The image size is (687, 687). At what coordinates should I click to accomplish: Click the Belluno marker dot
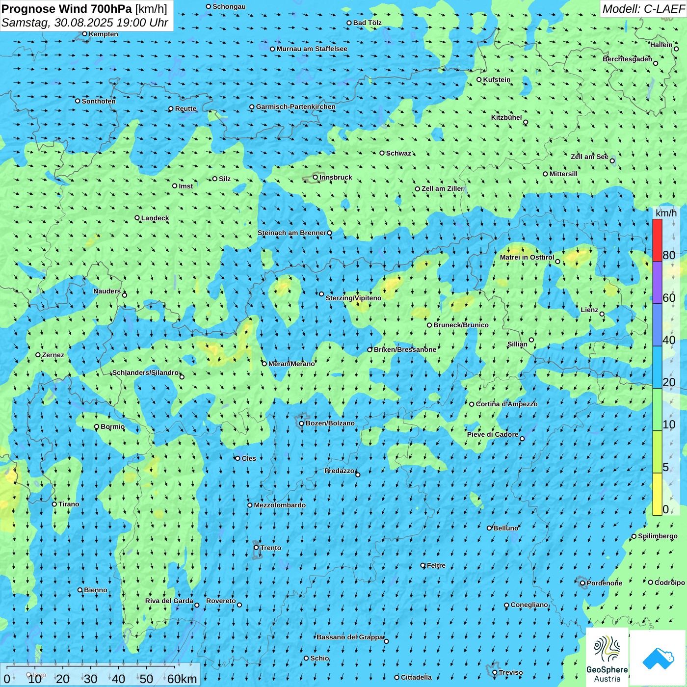(x=489, y=528)
